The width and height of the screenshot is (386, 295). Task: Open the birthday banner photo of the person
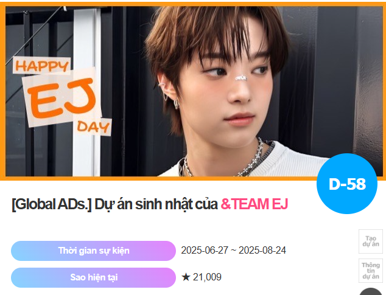194,91
